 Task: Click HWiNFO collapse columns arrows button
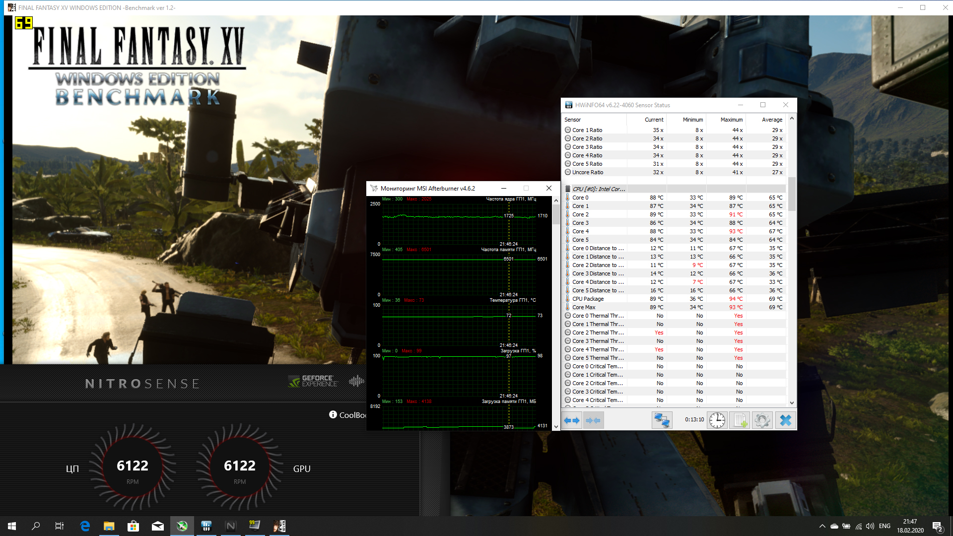click(593, 420)
